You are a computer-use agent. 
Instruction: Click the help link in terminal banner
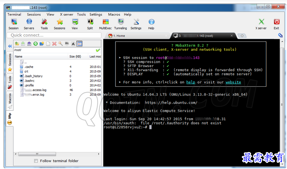tap(190, 82)
